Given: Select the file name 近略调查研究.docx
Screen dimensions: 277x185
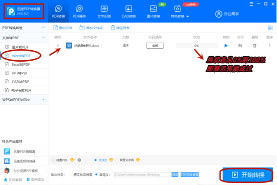Looking at the screenshot, I should point(86,46).
